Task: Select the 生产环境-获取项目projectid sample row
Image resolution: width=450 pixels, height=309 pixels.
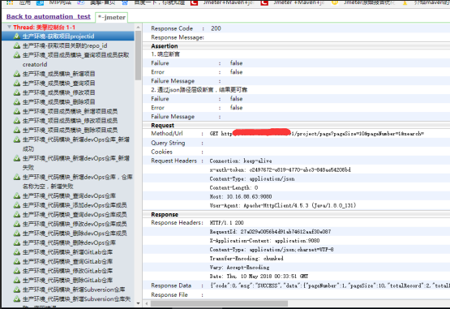Action: [x=68, y=36]
